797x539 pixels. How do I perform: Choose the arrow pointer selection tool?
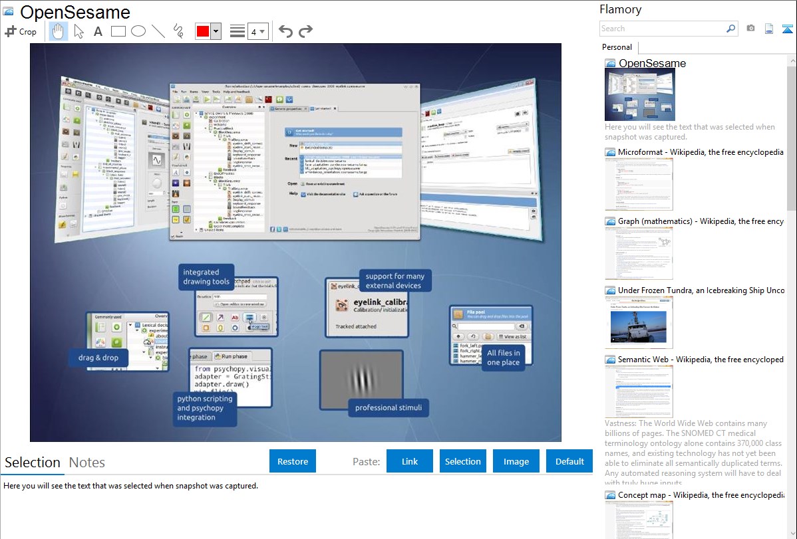tap(79, 31)
